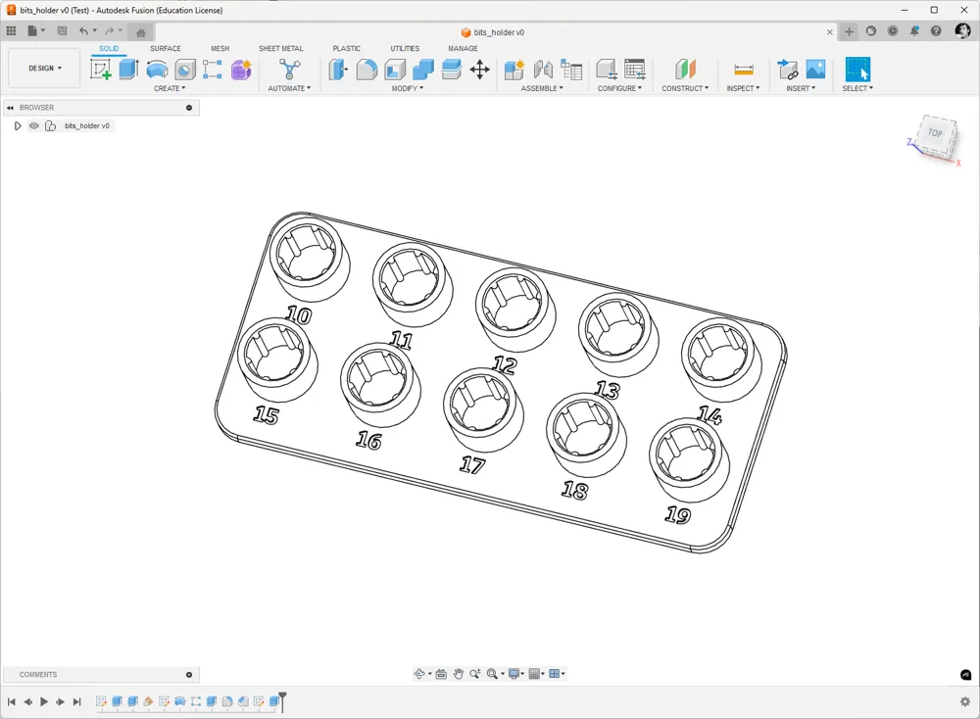Select the Press Pull tool
The width and height of the screenshot is (980, 719).
coord(338,70)
